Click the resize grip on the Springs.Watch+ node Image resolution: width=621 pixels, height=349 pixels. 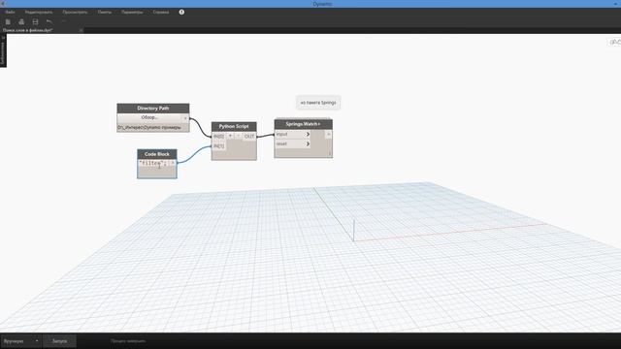(329, 153)
